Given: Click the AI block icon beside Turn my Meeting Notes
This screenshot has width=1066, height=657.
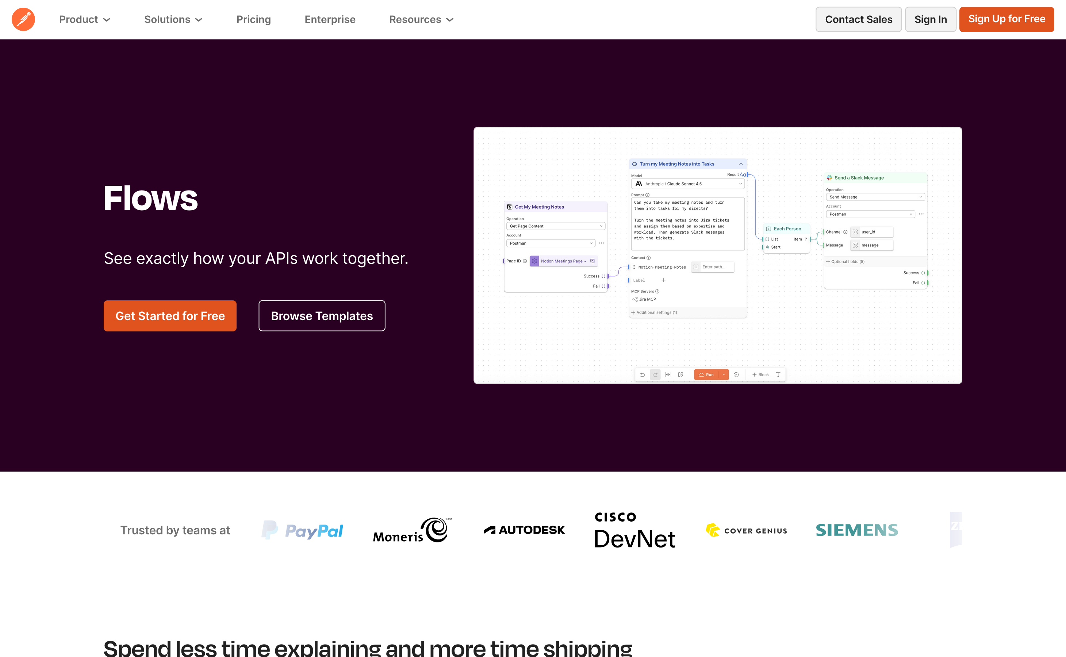Looking at the screenshot, I should (x=634, y=164).
